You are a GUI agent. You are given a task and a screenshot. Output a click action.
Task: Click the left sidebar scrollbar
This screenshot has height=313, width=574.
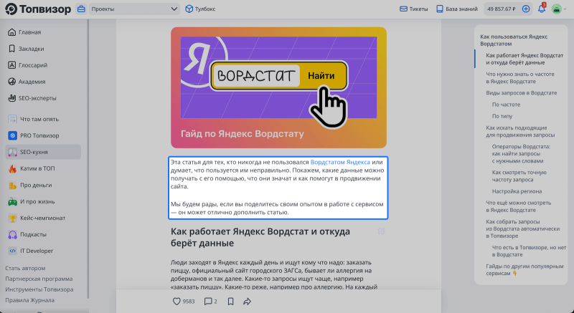click(x=88, y=158)
